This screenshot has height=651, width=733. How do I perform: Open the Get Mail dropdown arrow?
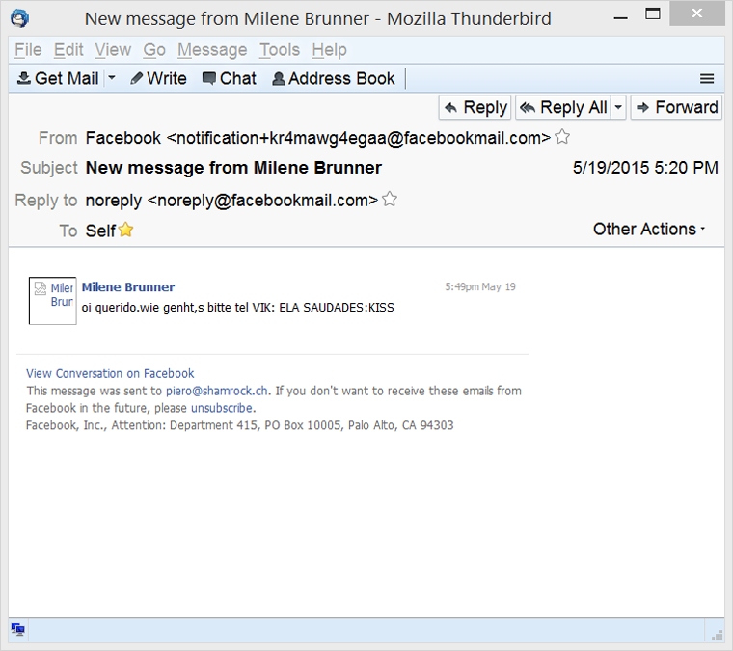click(112, 79)
